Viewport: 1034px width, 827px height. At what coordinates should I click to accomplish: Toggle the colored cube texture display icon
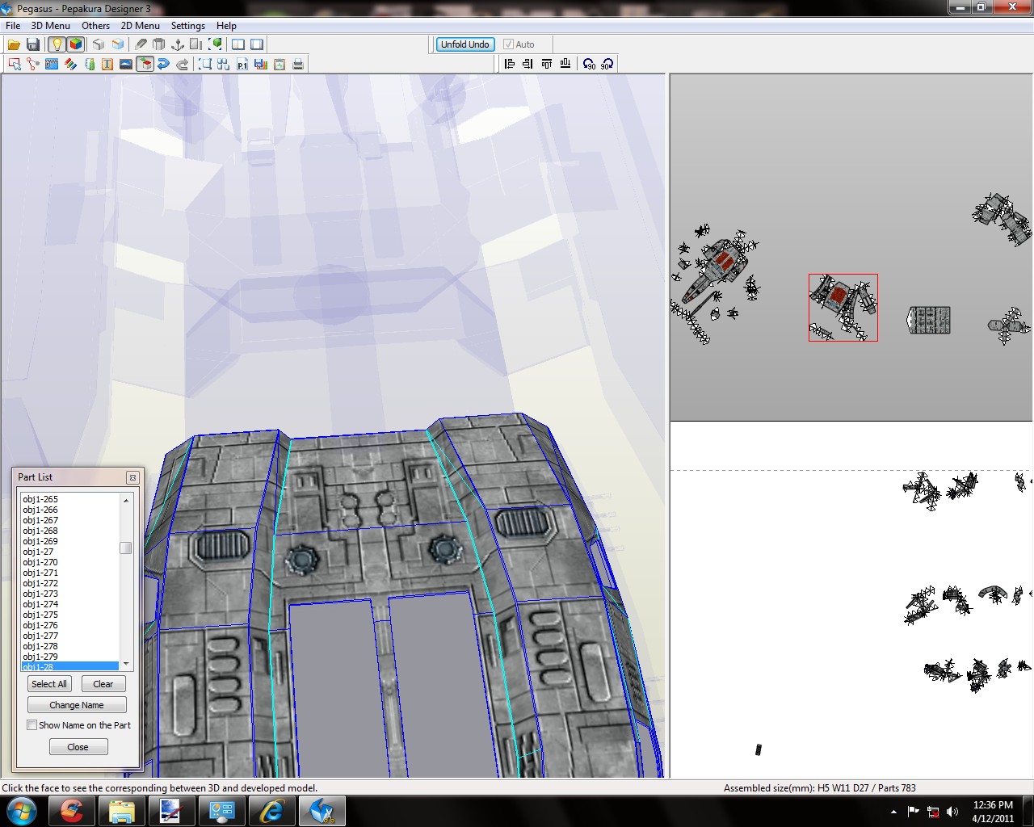pyautogui.click(x=75, y=44)
